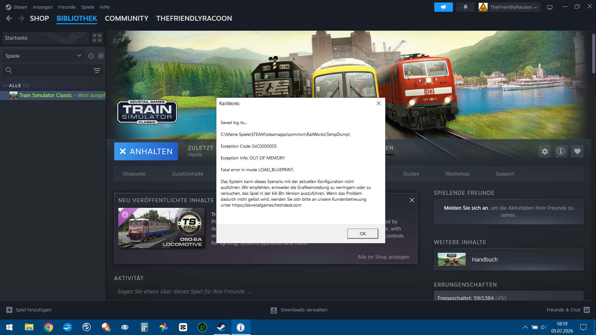Open the library advanced filter icon
The height and width of the screenshot is (335, 596).
97,70
